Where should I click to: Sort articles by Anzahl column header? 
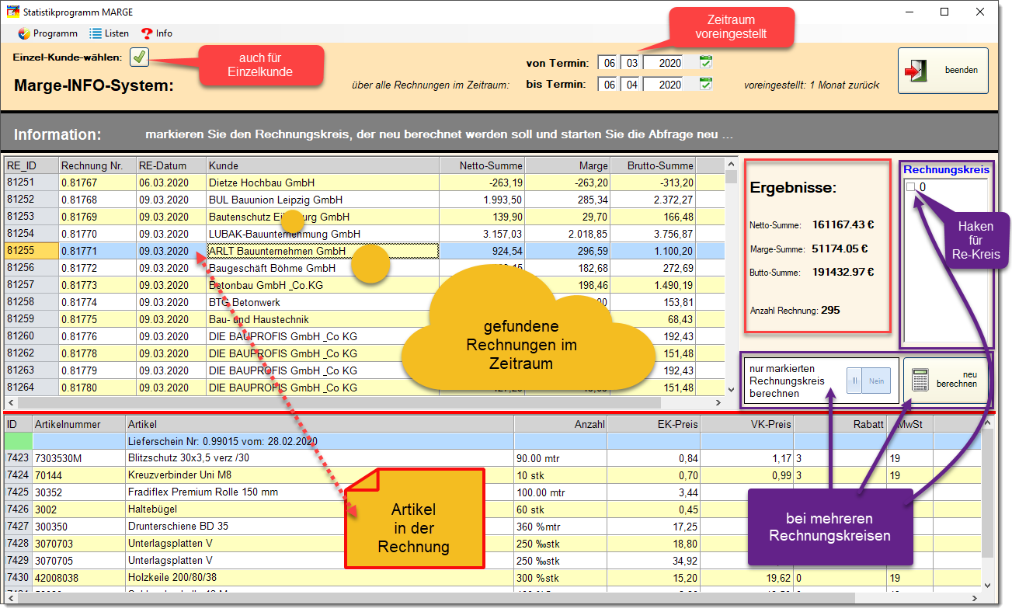(561, 424)
